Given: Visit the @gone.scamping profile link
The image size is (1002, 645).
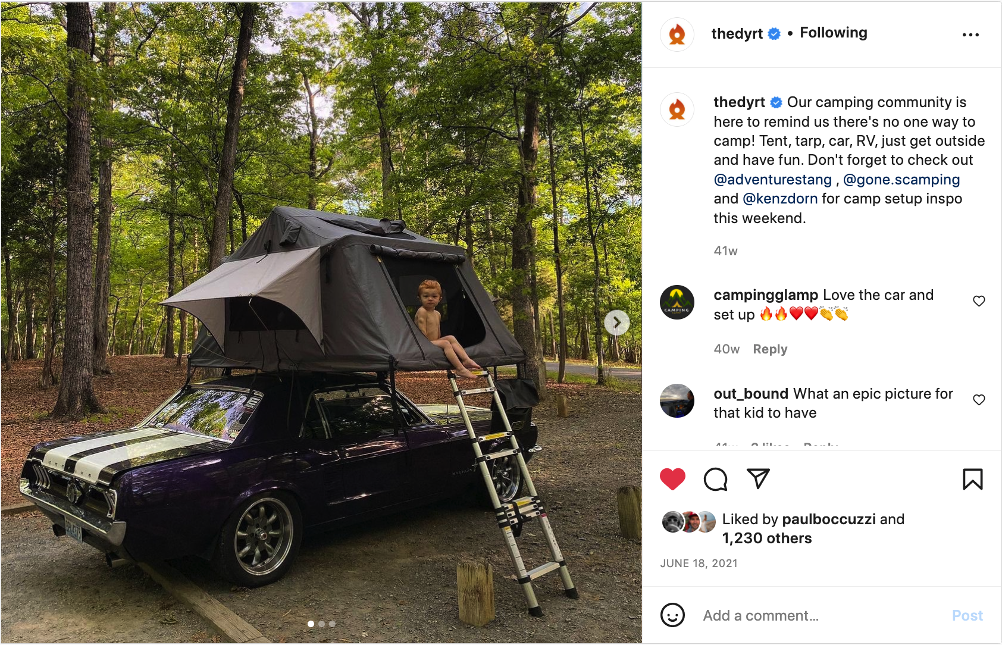Looking at the screenshot, I should [901, 180].
